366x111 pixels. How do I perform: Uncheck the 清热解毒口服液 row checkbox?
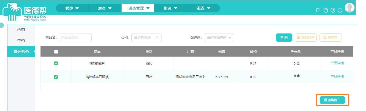[56, 77]
